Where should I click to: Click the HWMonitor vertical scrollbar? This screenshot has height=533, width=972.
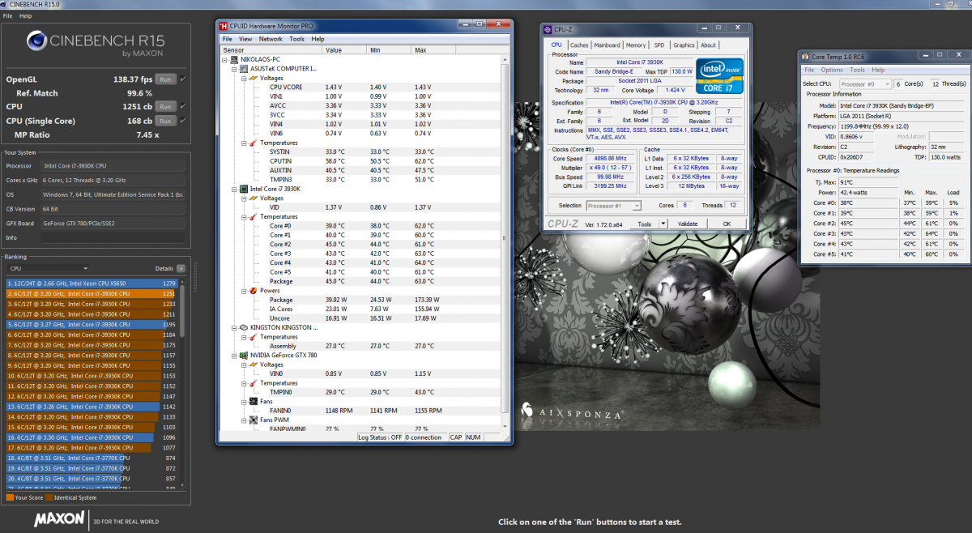506,243
